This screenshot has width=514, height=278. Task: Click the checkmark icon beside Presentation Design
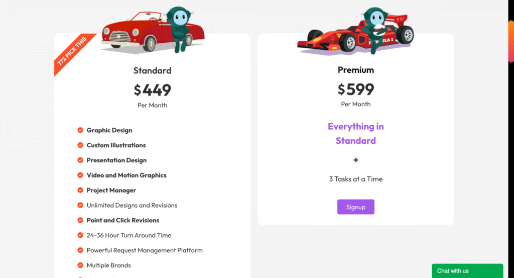point(80,160)
